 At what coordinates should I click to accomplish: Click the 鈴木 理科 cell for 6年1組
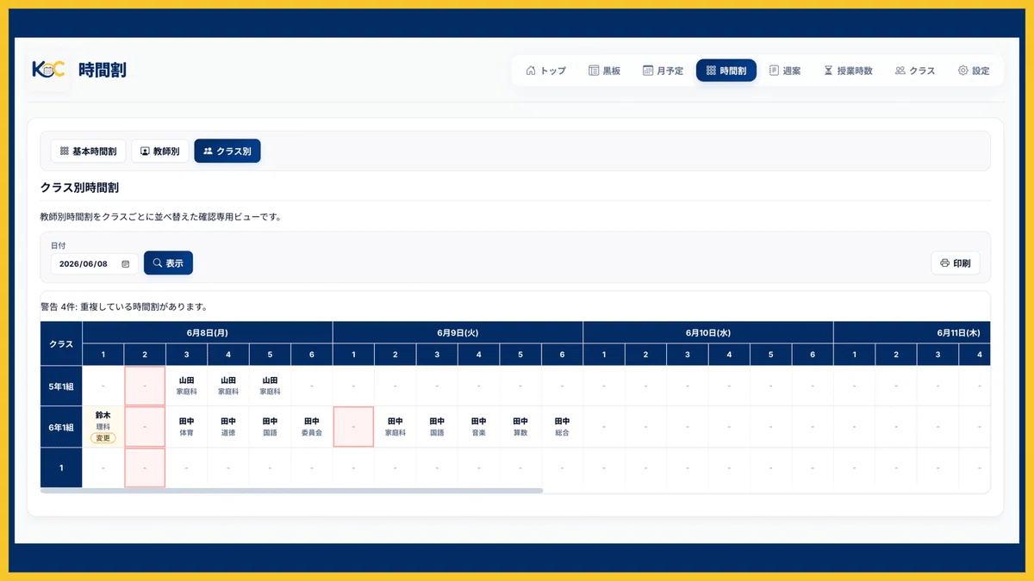pyautogui.click(x=103, y=427)
